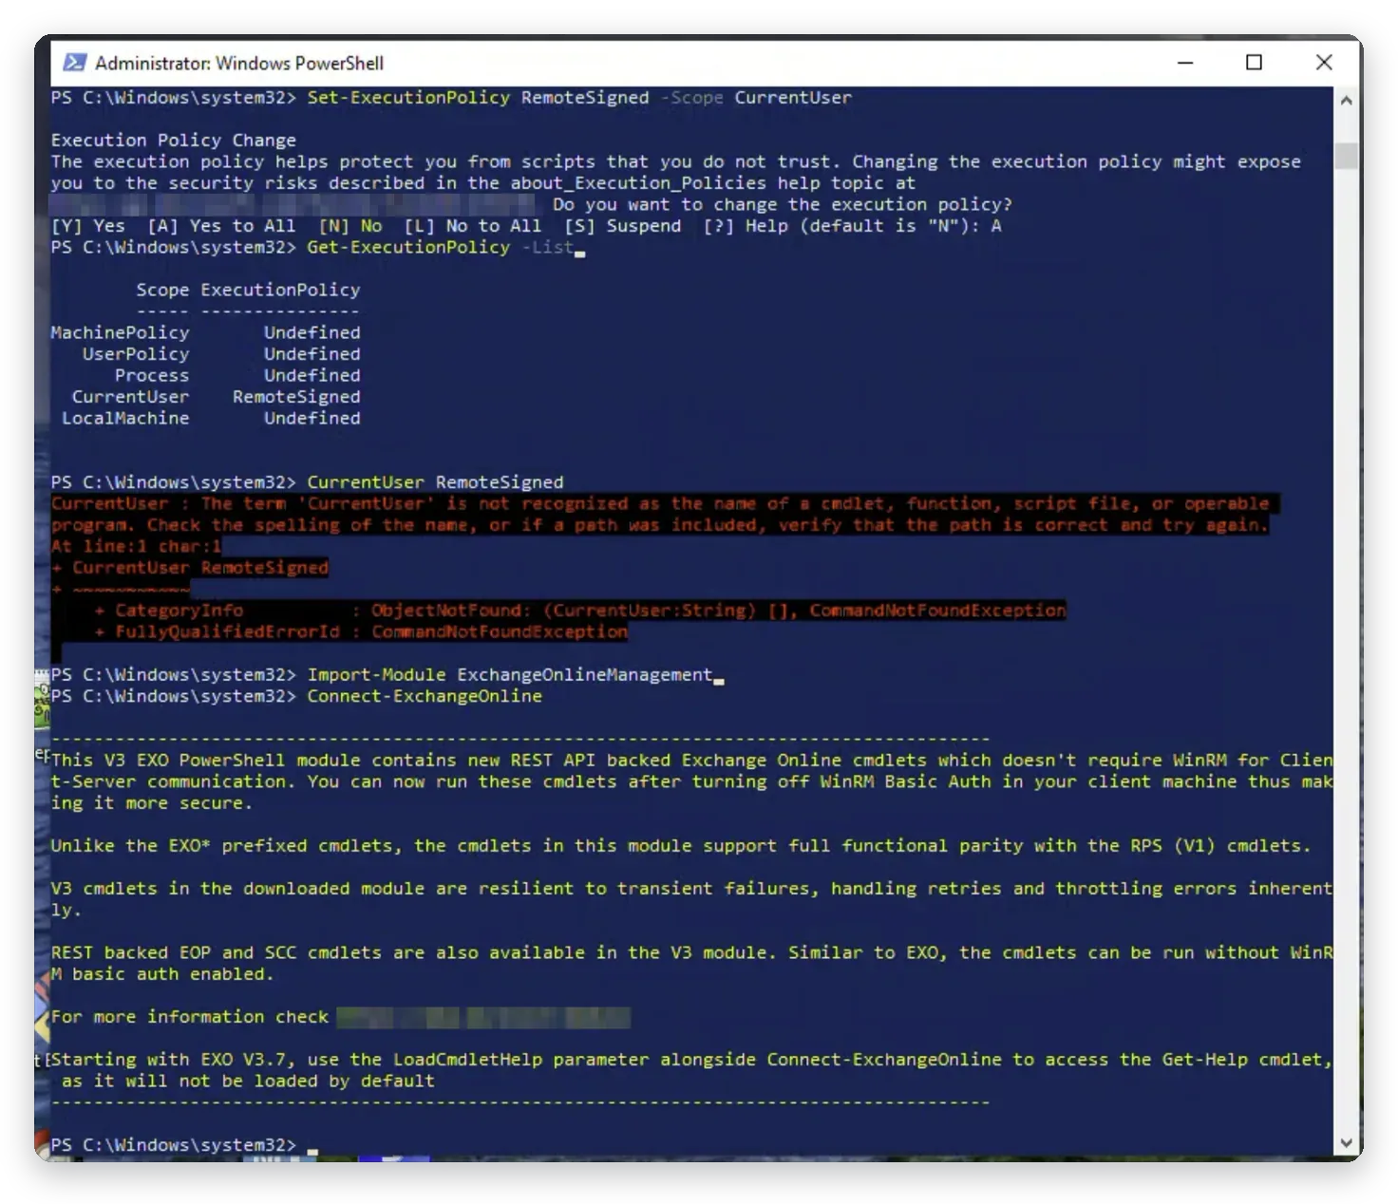Image resolution: width=1398 pixels, height=1204 pixels.
Task: Click the 'Scope ExecutionPolicy' table header
Action: (248, 291)
